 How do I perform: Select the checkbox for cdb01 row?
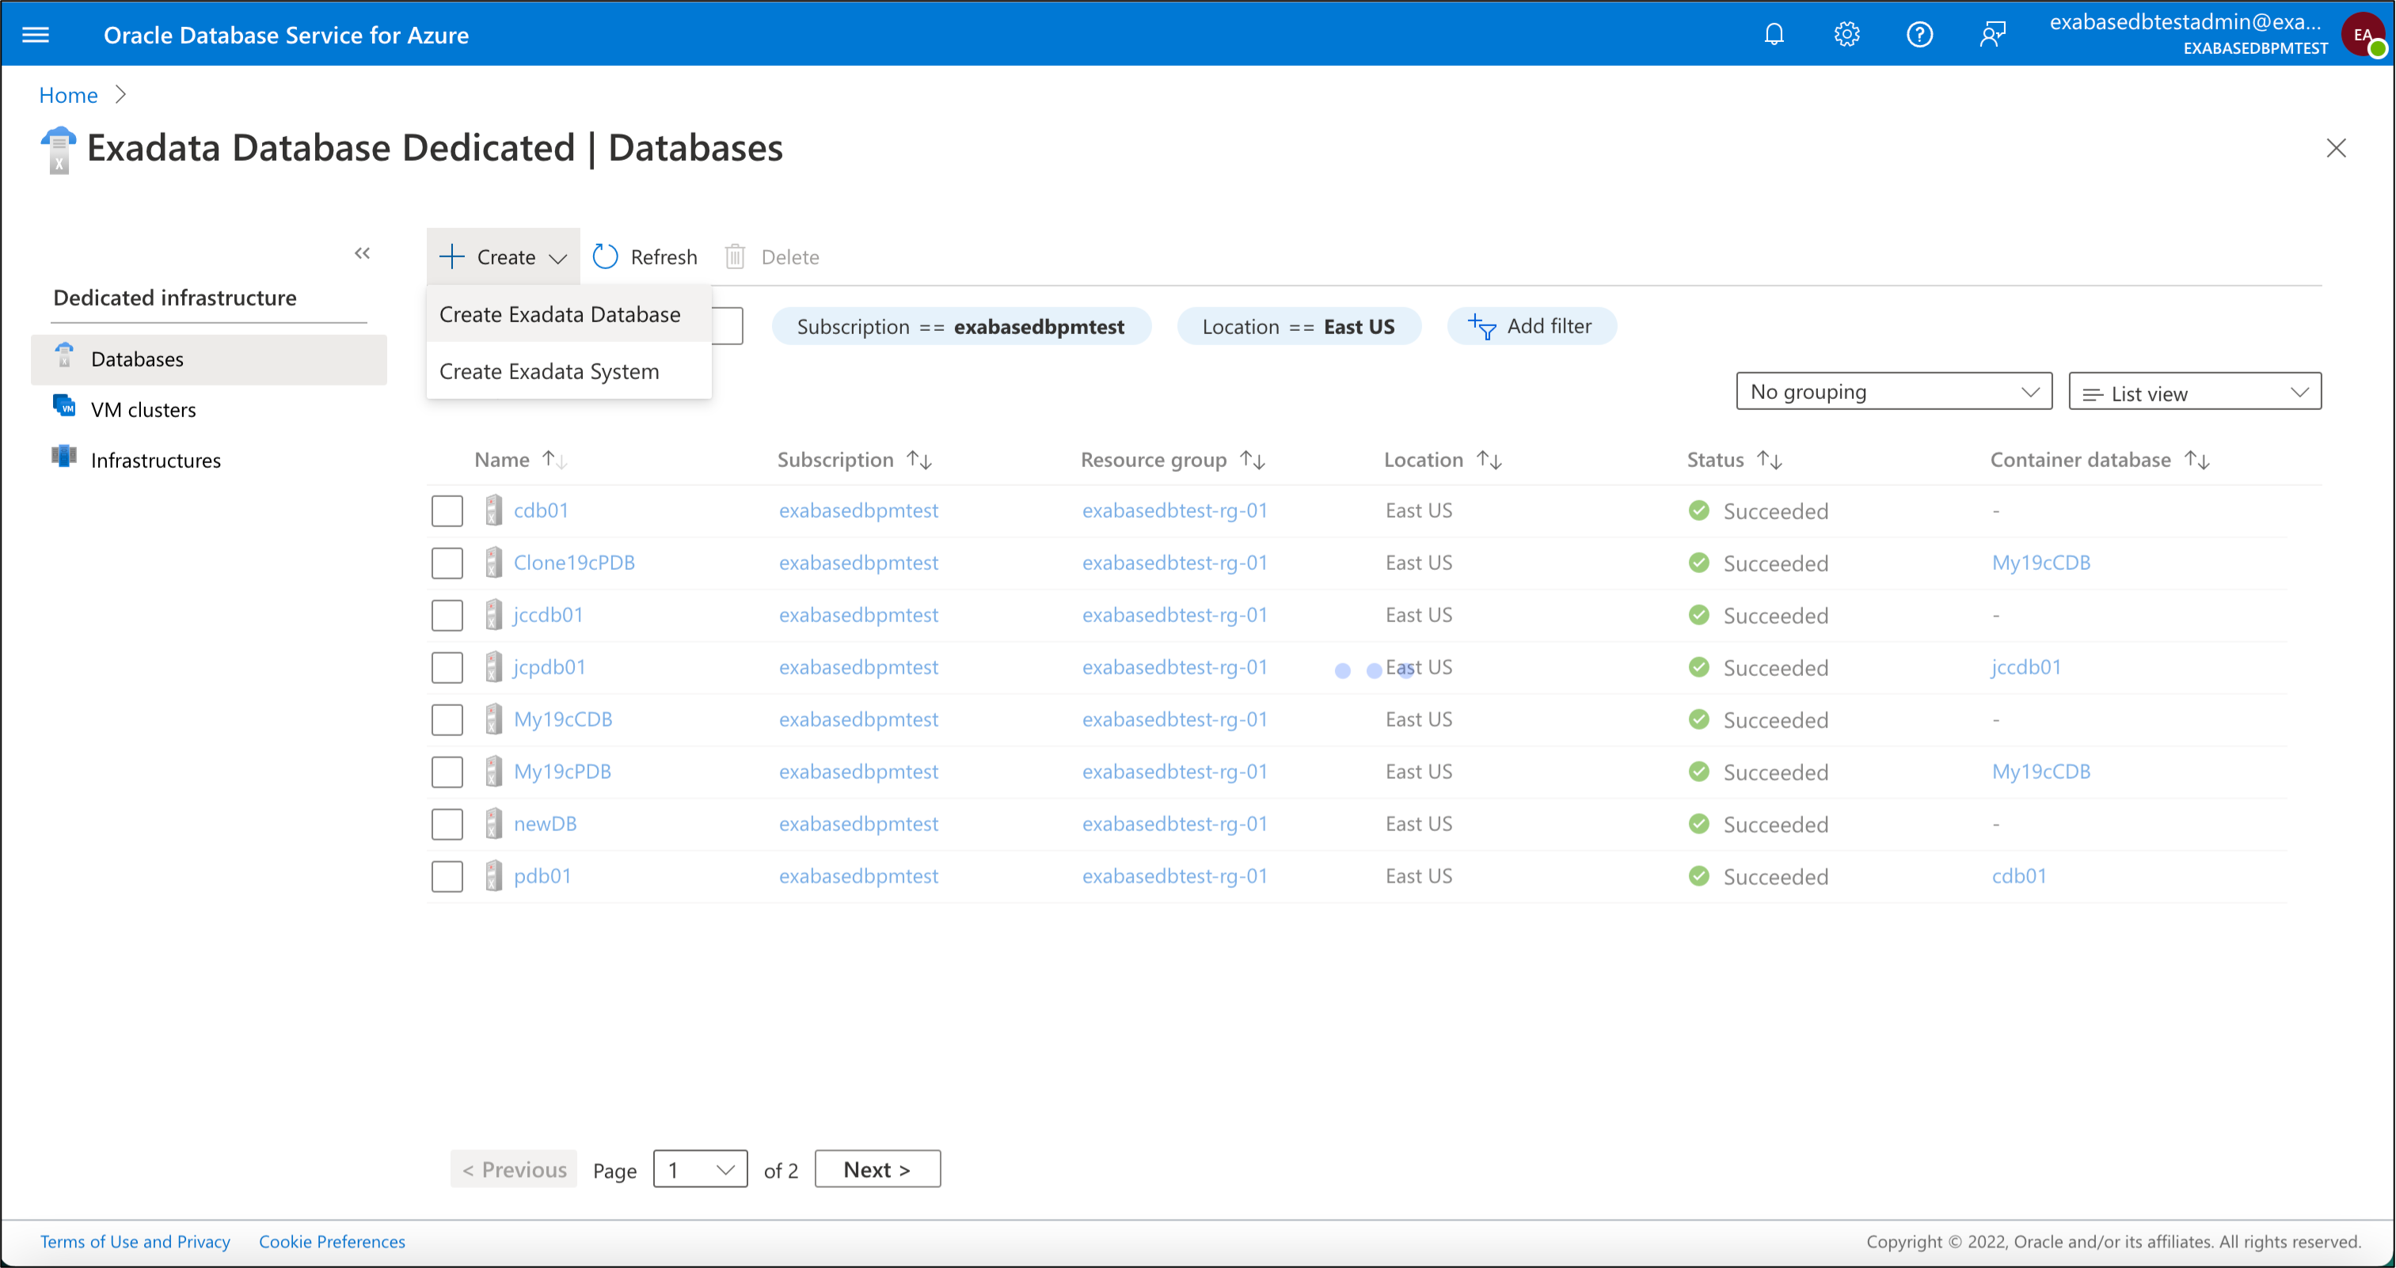tap(447, 511)
